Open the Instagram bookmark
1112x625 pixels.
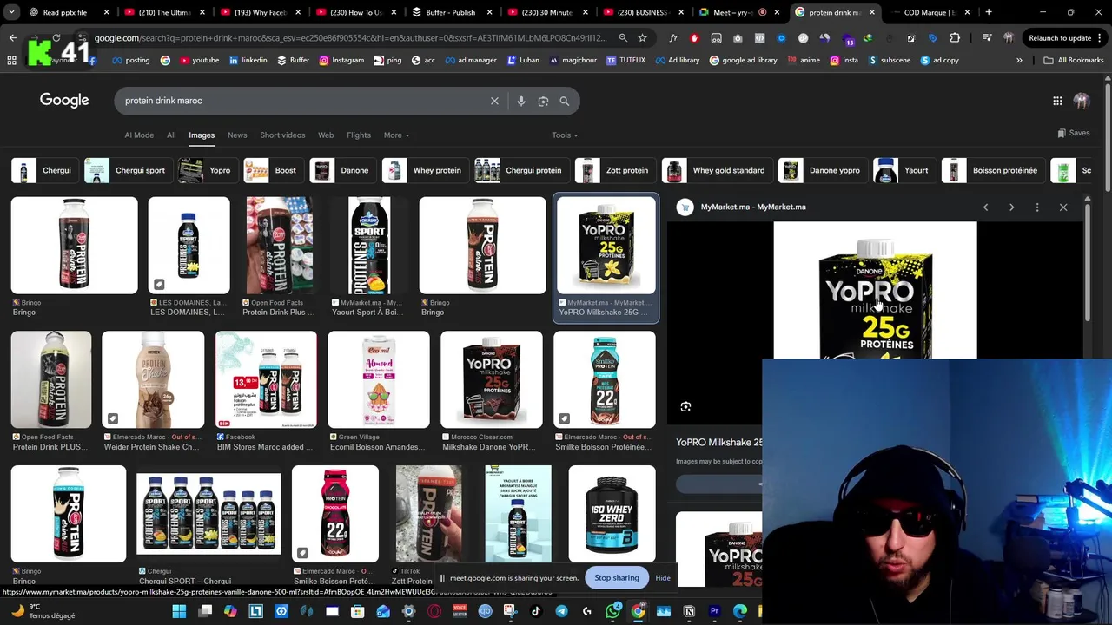pos(341,60)
